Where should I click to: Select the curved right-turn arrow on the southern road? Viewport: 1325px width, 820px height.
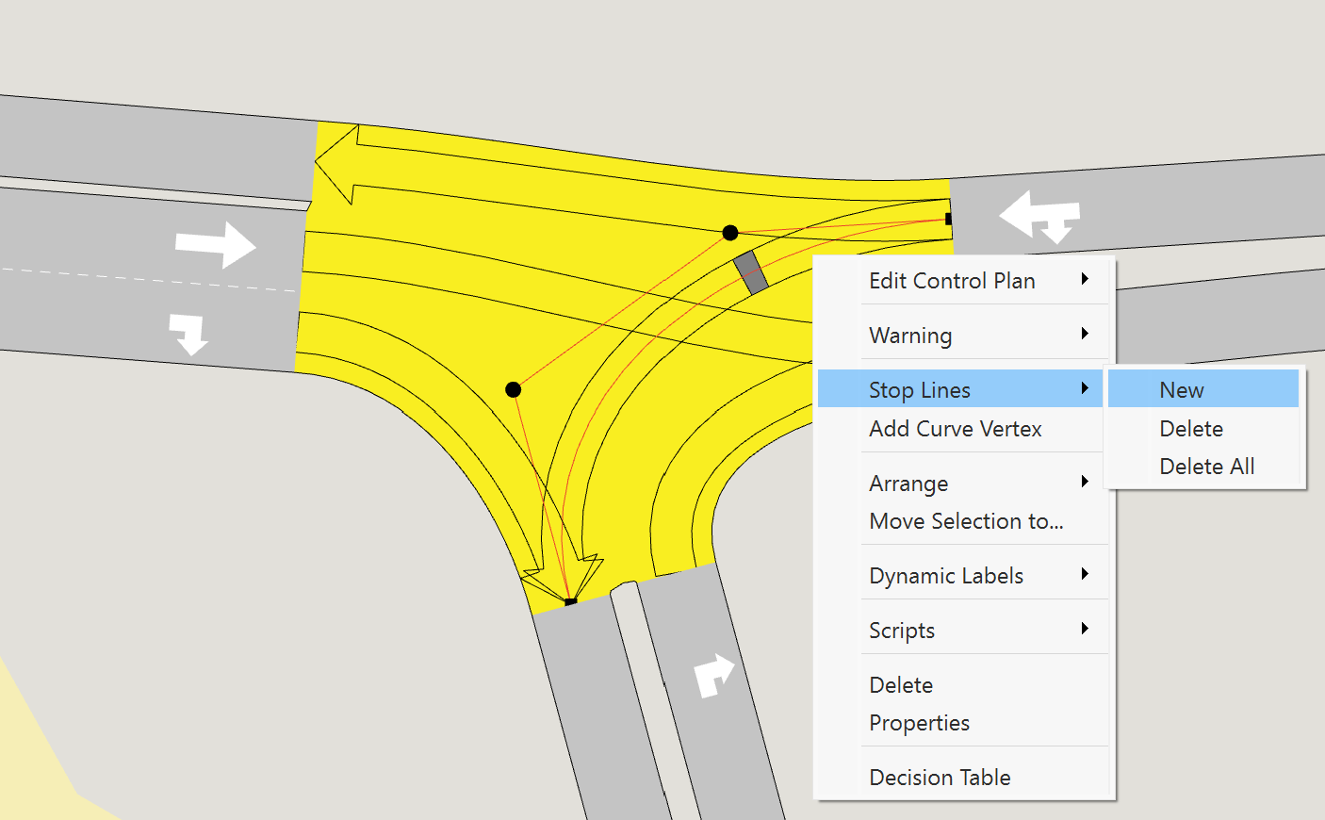click(x=713, y=677)
